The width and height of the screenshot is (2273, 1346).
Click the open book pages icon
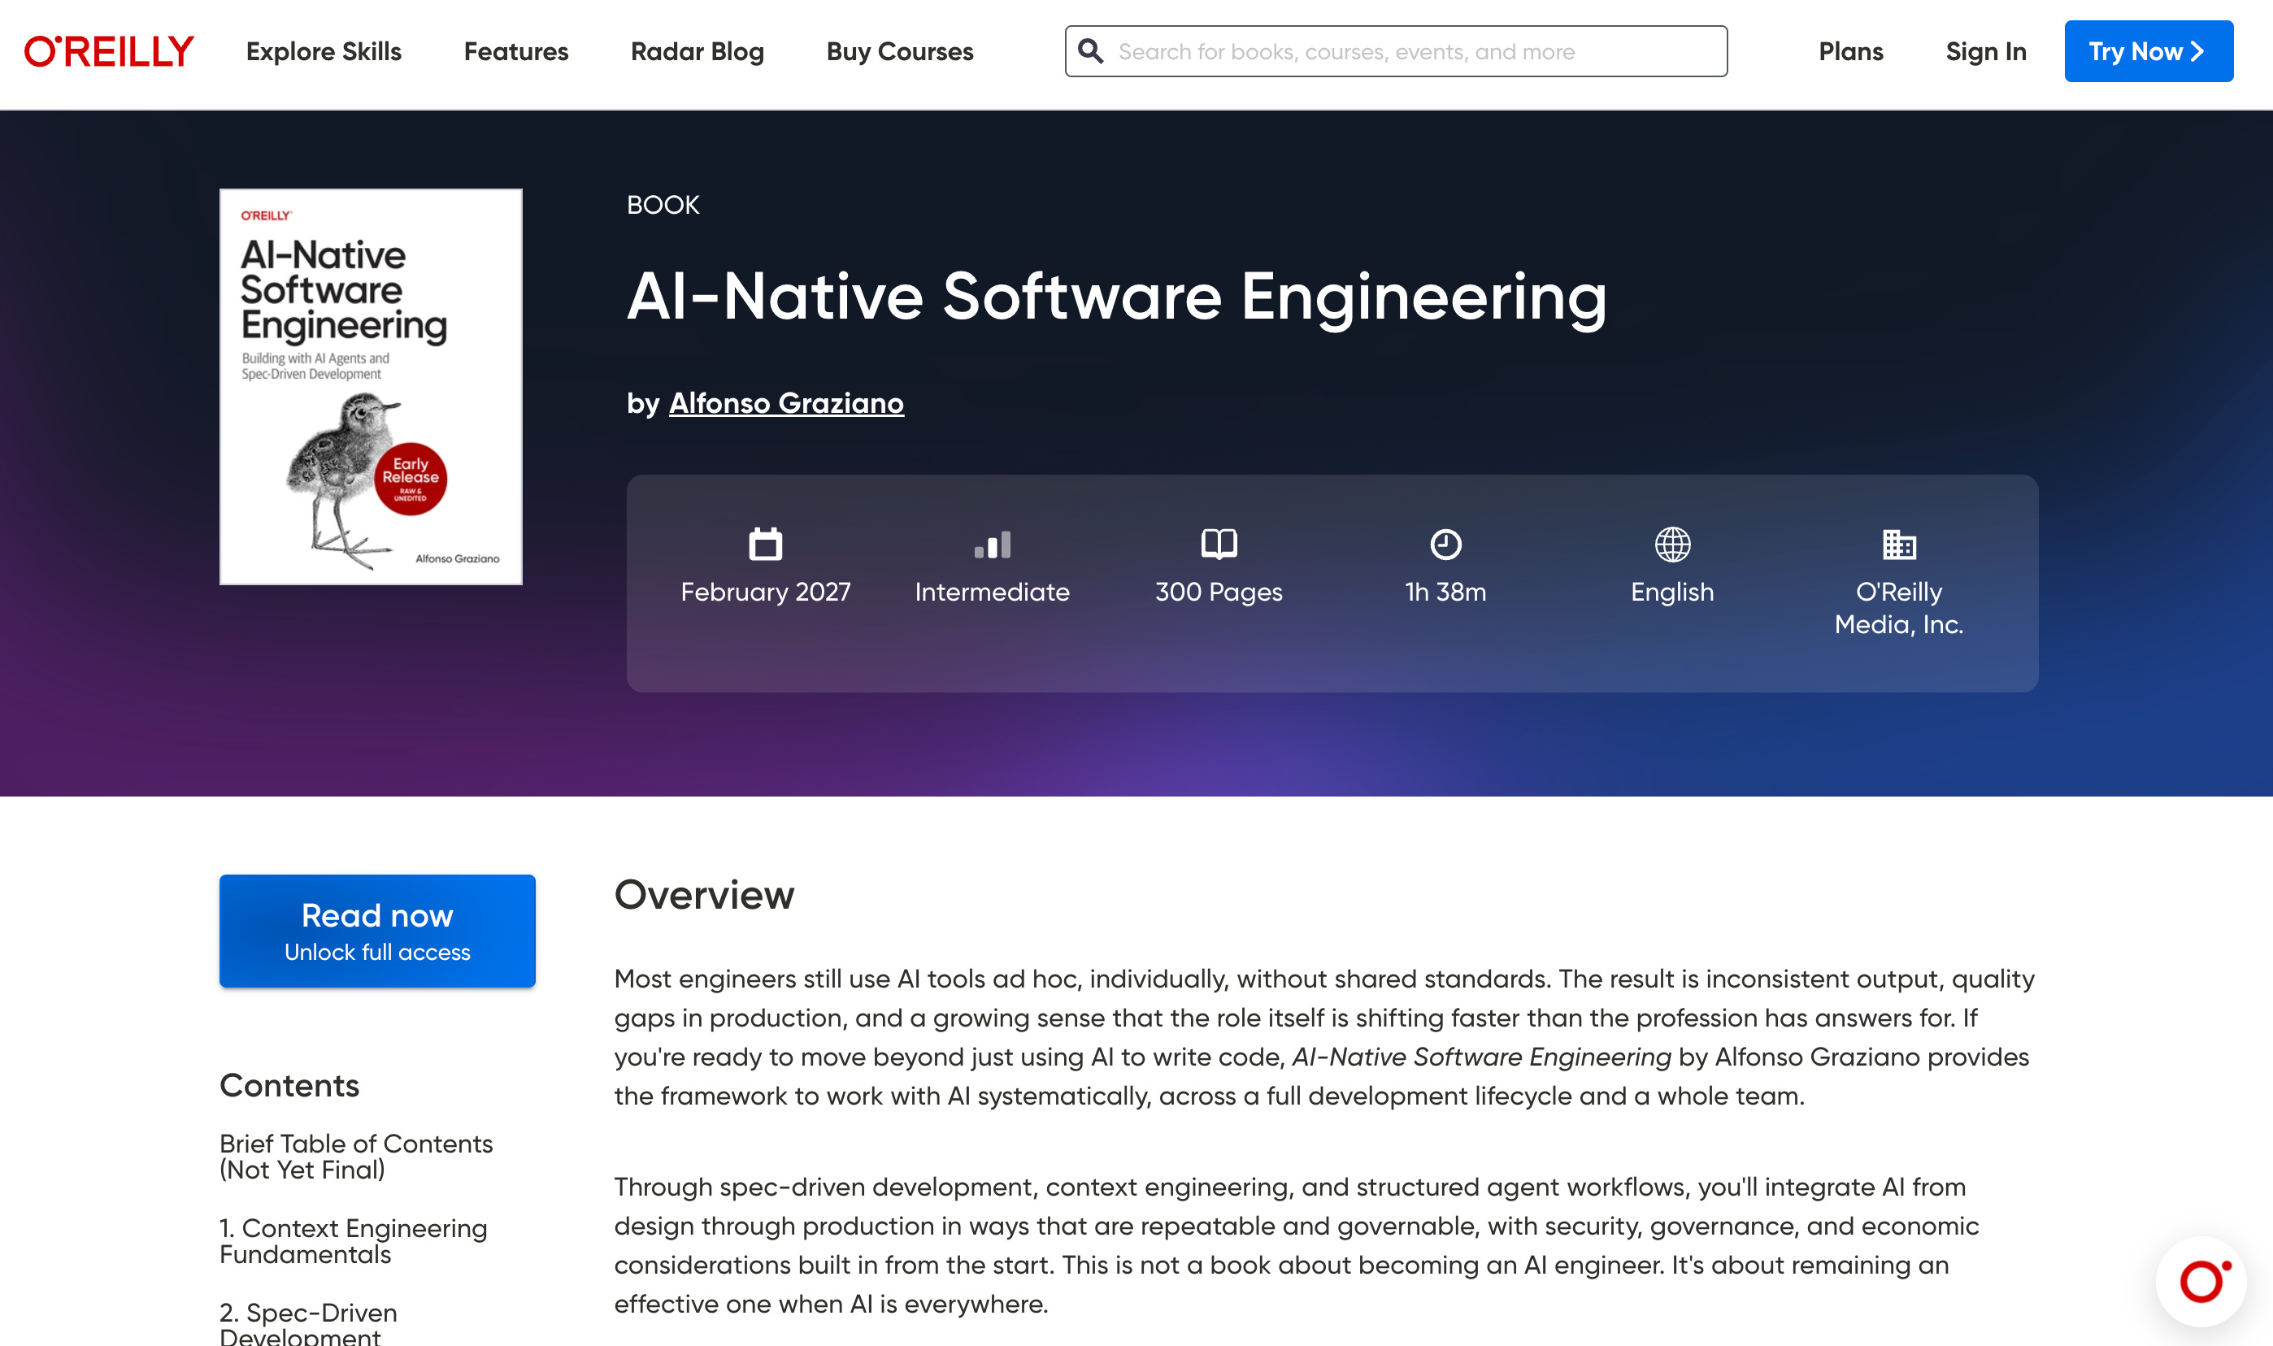(x=1219, y=545)
